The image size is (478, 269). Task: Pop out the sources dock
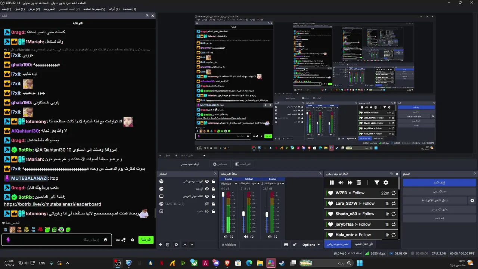tap(215, 174)
